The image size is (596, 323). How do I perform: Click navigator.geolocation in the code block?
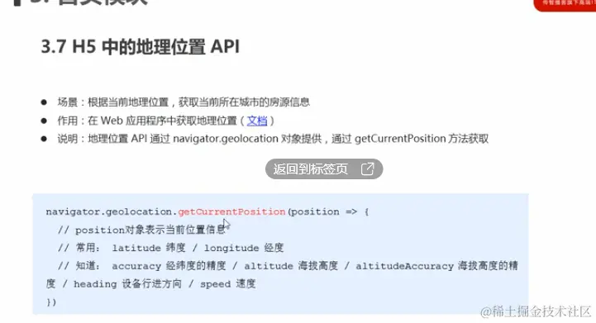[x=109, y=211]
